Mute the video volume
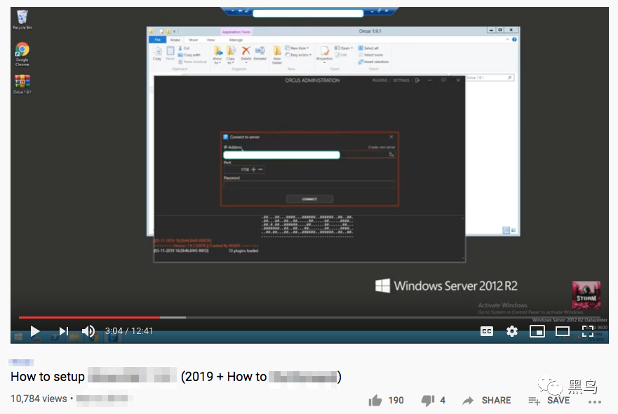This screenshot has width=618, height=414. (x=88, y=331)
